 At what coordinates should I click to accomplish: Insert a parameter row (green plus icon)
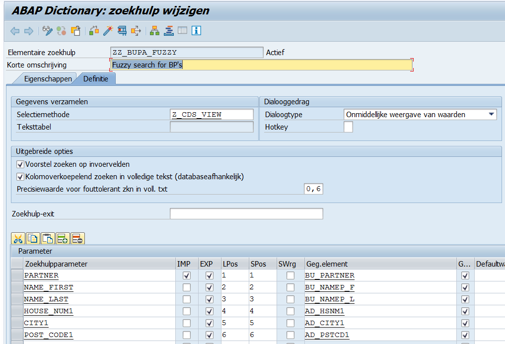(x=63, y=239)
